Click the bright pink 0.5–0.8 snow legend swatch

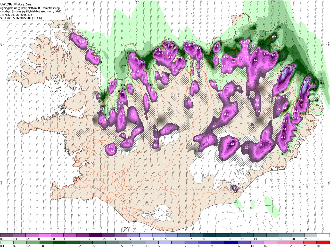(x=45, y=235)
